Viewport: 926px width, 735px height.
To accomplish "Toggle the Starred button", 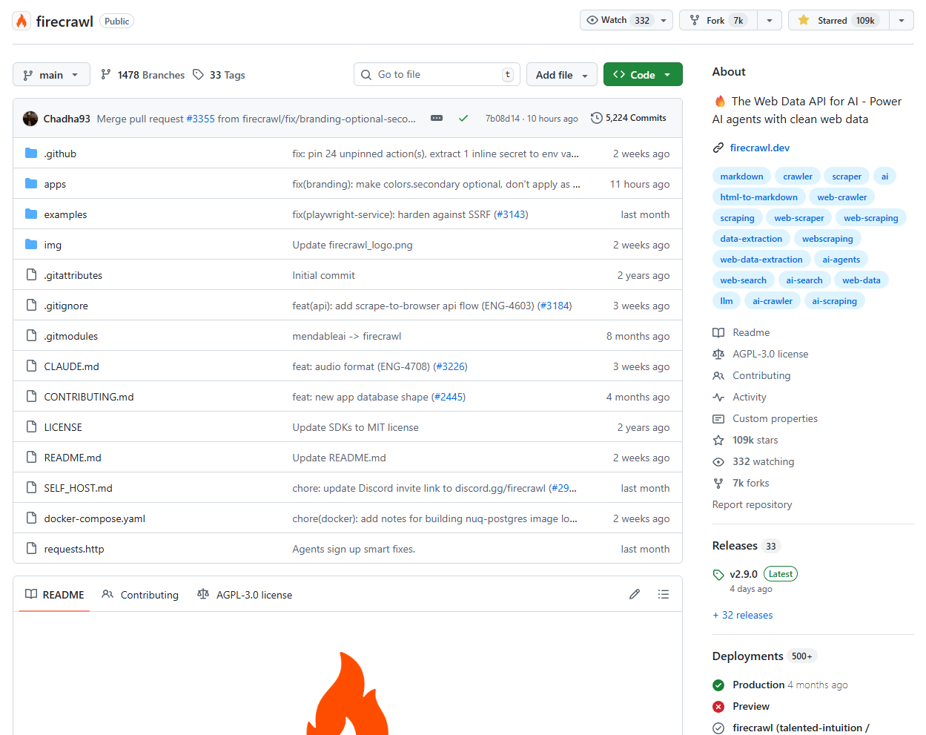I will pos(839,20).
